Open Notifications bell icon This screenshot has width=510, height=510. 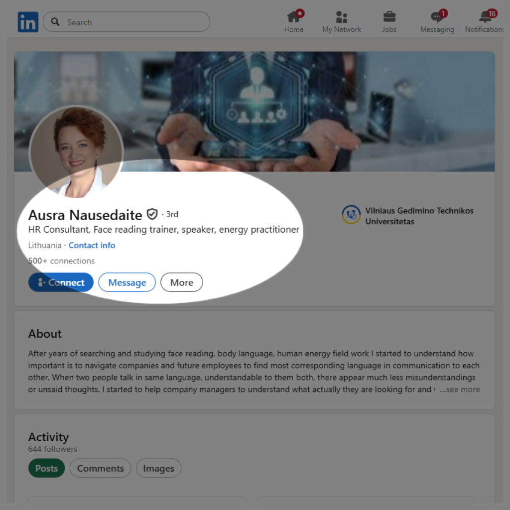tap(485, 17)
